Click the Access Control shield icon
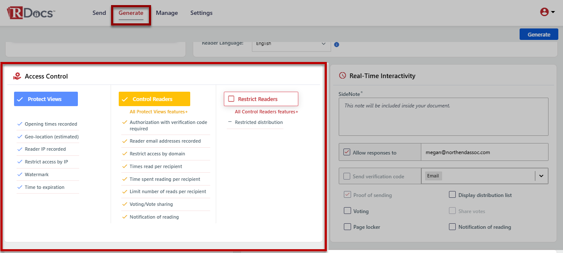The image size is (563, 253). tap(17, 76)
